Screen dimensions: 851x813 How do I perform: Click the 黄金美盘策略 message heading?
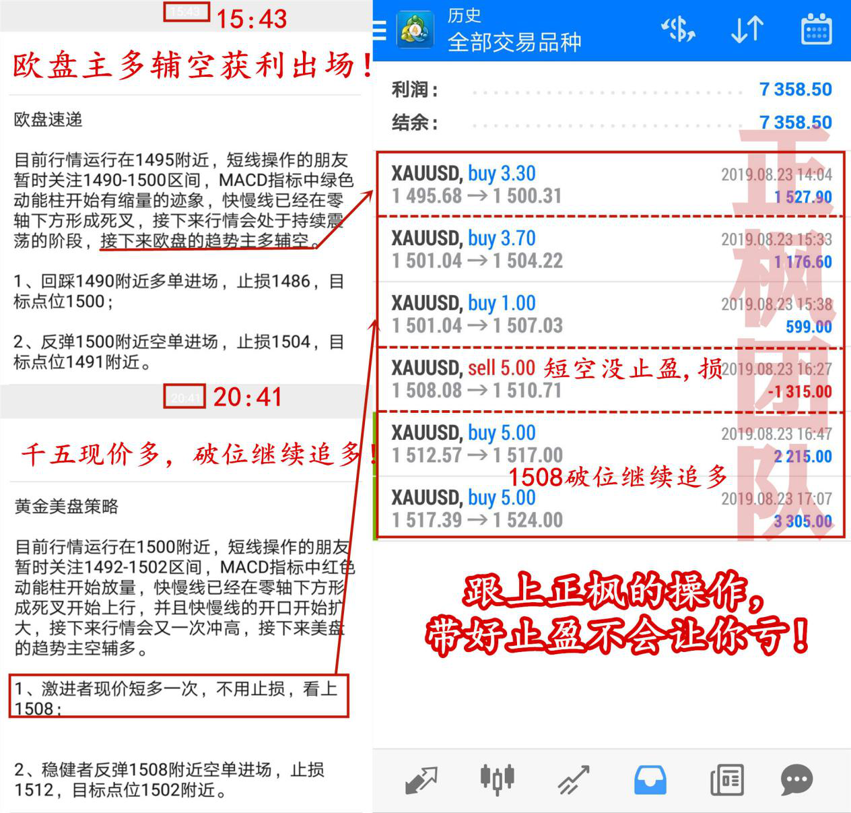(67, 507)
